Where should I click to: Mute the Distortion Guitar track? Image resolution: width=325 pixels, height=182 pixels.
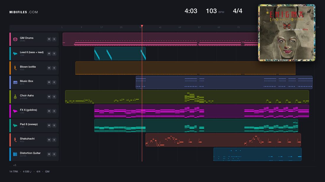[x=49, y=154]
